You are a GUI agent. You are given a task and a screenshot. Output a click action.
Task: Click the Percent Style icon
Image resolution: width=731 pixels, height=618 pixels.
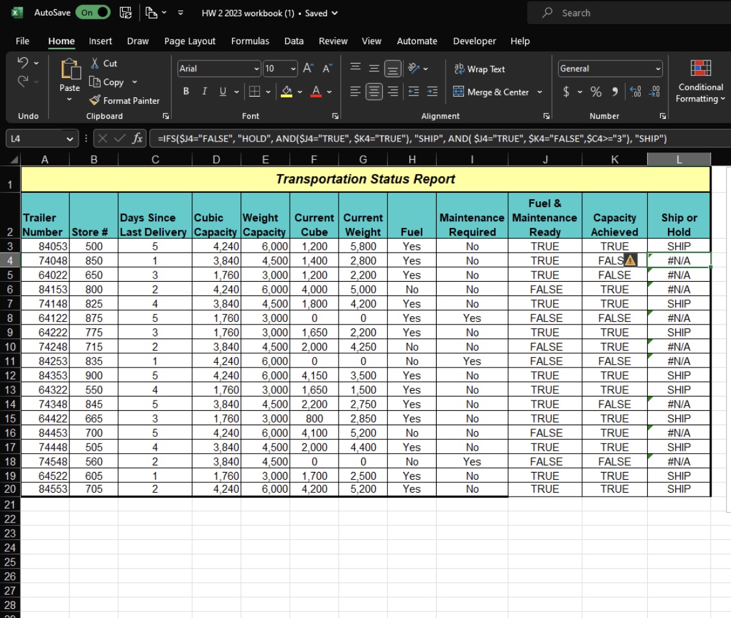[596, 92]
